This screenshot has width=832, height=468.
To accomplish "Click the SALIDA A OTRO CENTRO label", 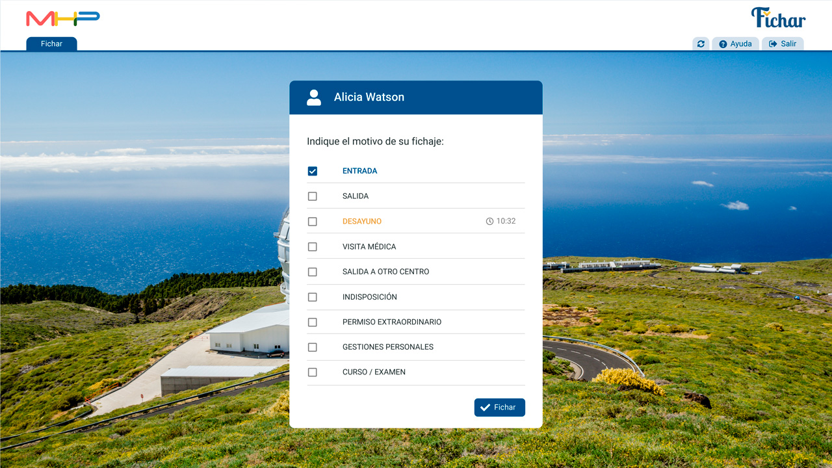I will coord(386,272).
